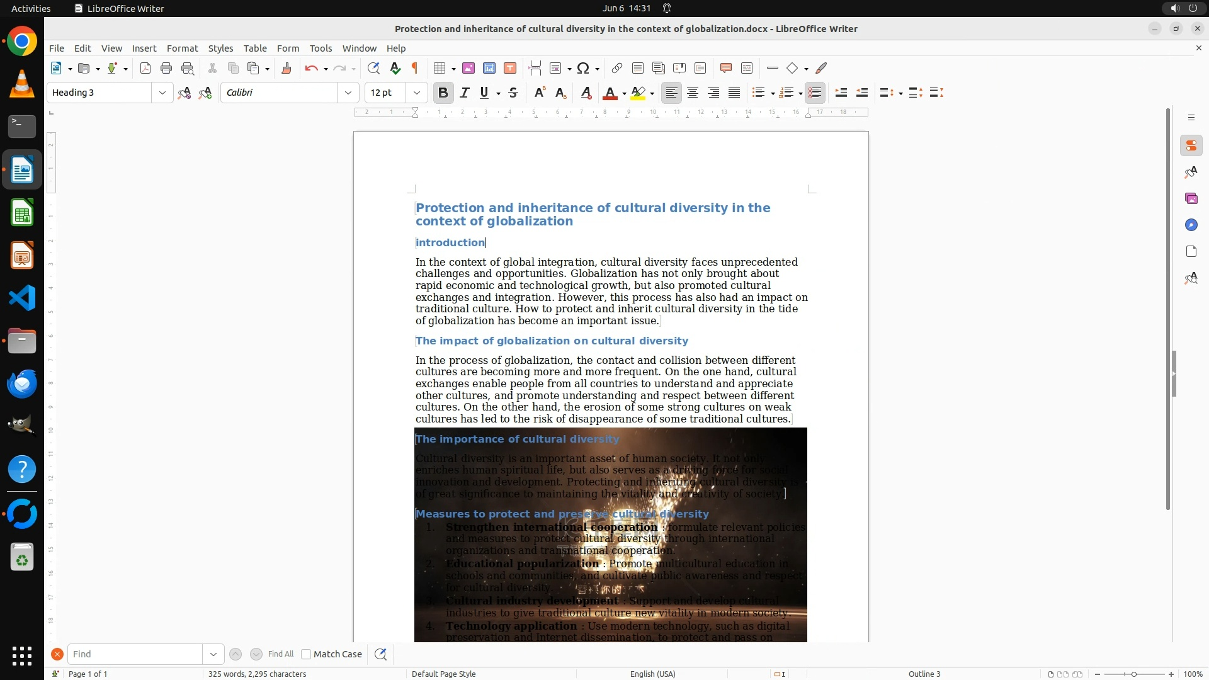
Task: Open the Insert Special Character icon
Action: (583, 69)
